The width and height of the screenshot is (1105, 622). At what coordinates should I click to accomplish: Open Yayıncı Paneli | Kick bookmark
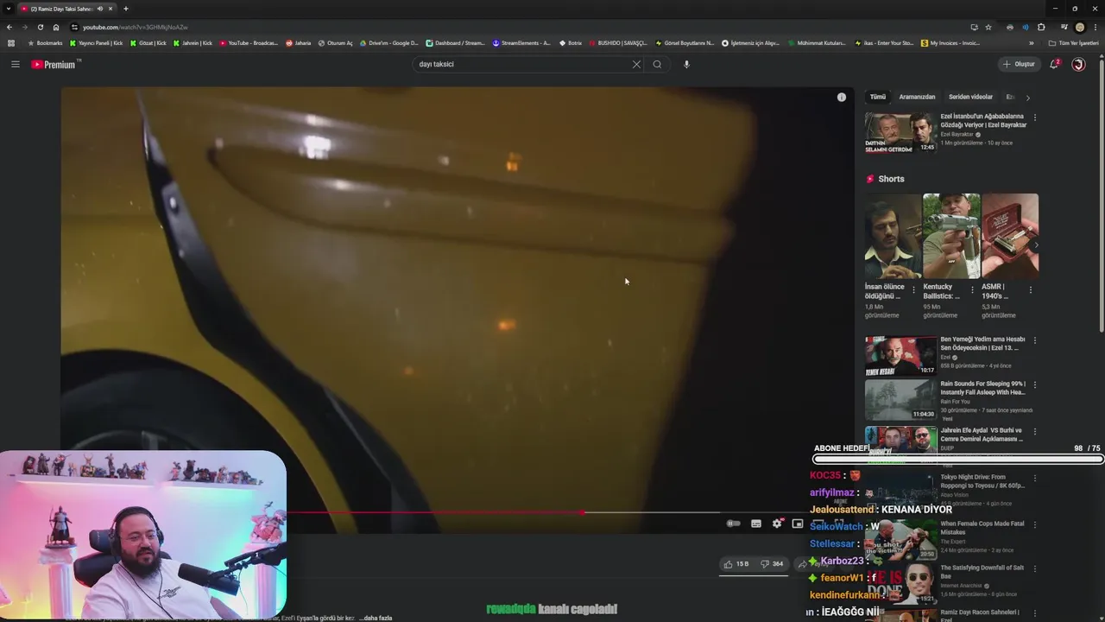coord(97,43)
